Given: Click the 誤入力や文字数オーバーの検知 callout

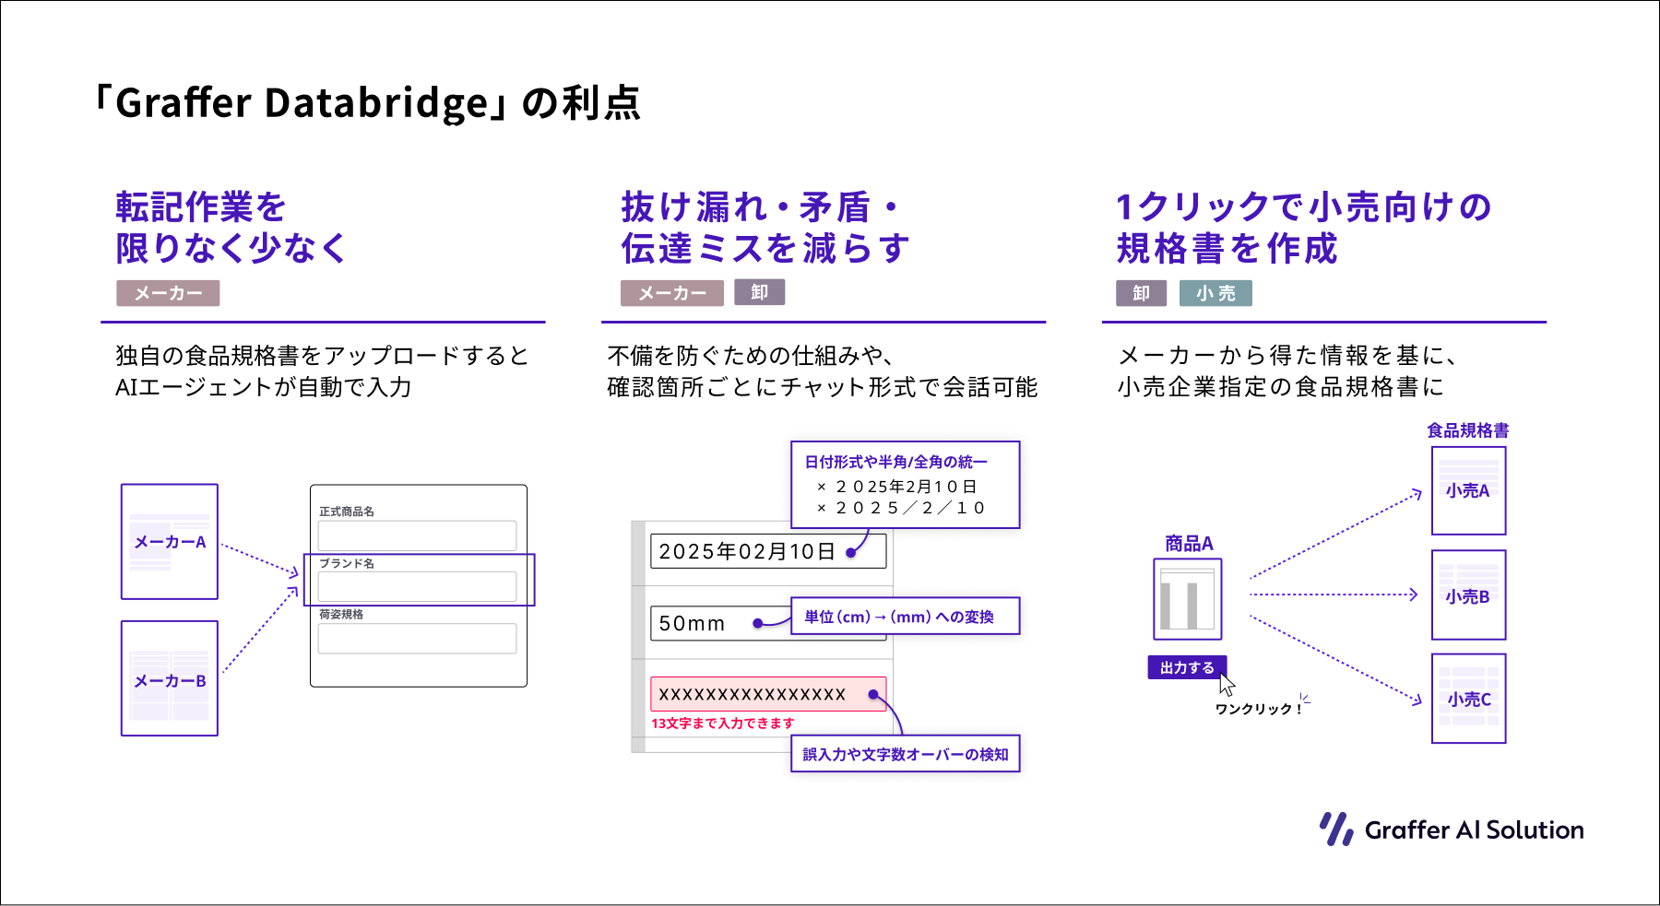Looking at the screenshot, I should (905, 754).
